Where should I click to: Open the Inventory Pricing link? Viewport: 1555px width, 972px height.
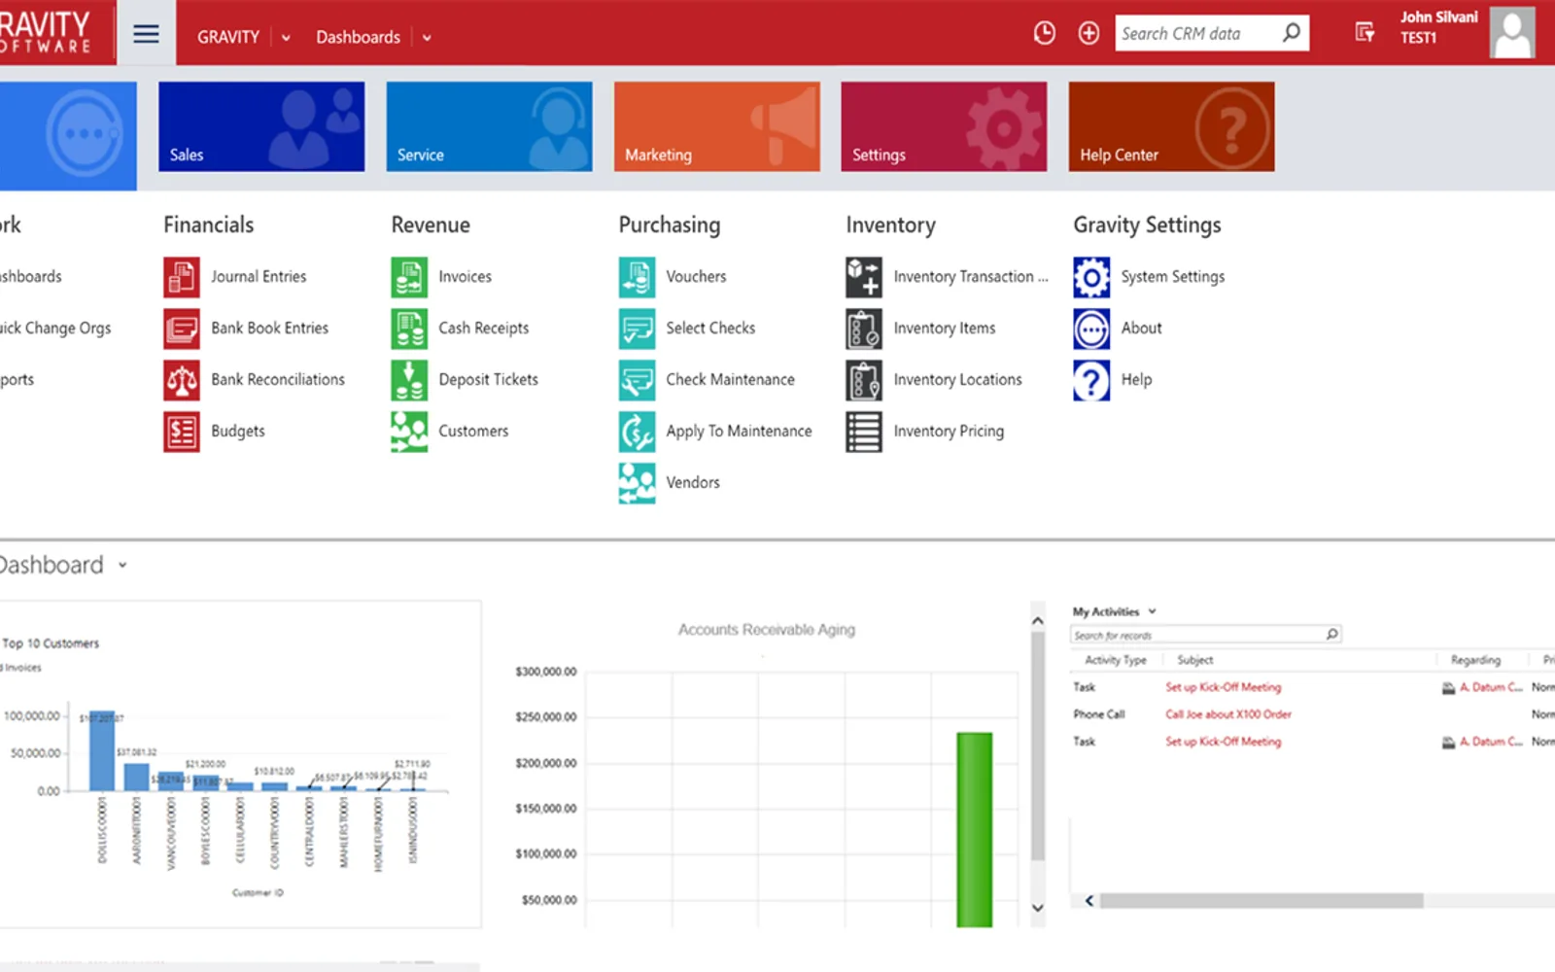pyautogui.click(x=949, y=432)
